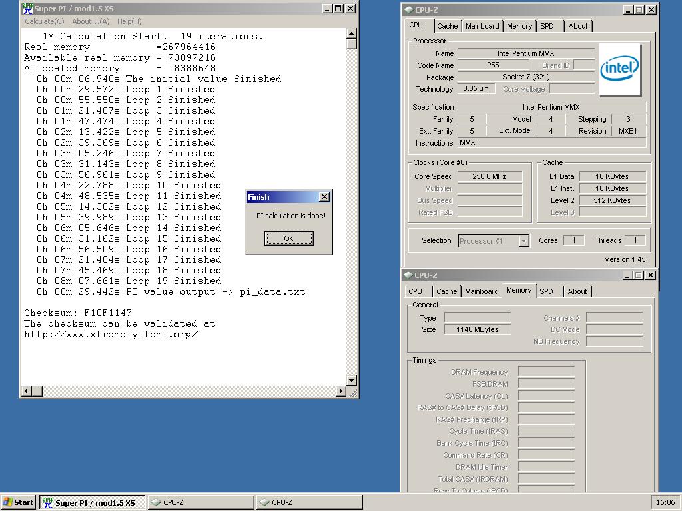682x511 pixels.
Task: Minimize the Super PI window
Action: [x=327, y=8]
